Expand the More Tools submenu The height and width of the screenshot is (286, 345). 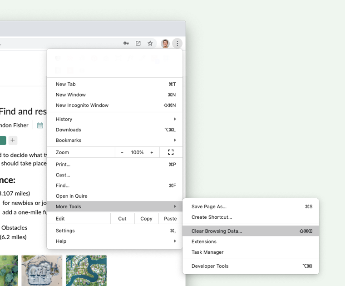click(x=115, y=206)
